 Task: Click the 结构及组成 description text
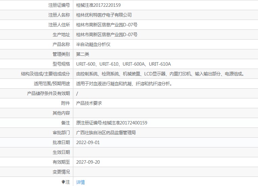[x=161, y=74]
